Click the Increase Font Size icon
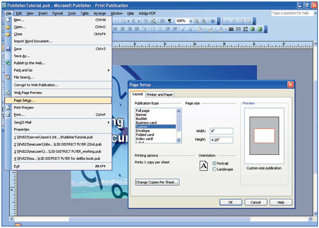Viewport: 319px width, 228px height. (x=191, y=29)
